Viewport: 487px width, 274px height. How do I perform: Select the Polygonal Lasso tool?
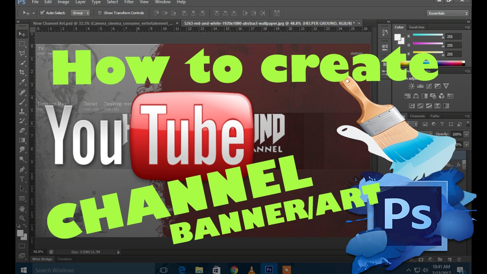pyautogui.click(x=22, y=53)
